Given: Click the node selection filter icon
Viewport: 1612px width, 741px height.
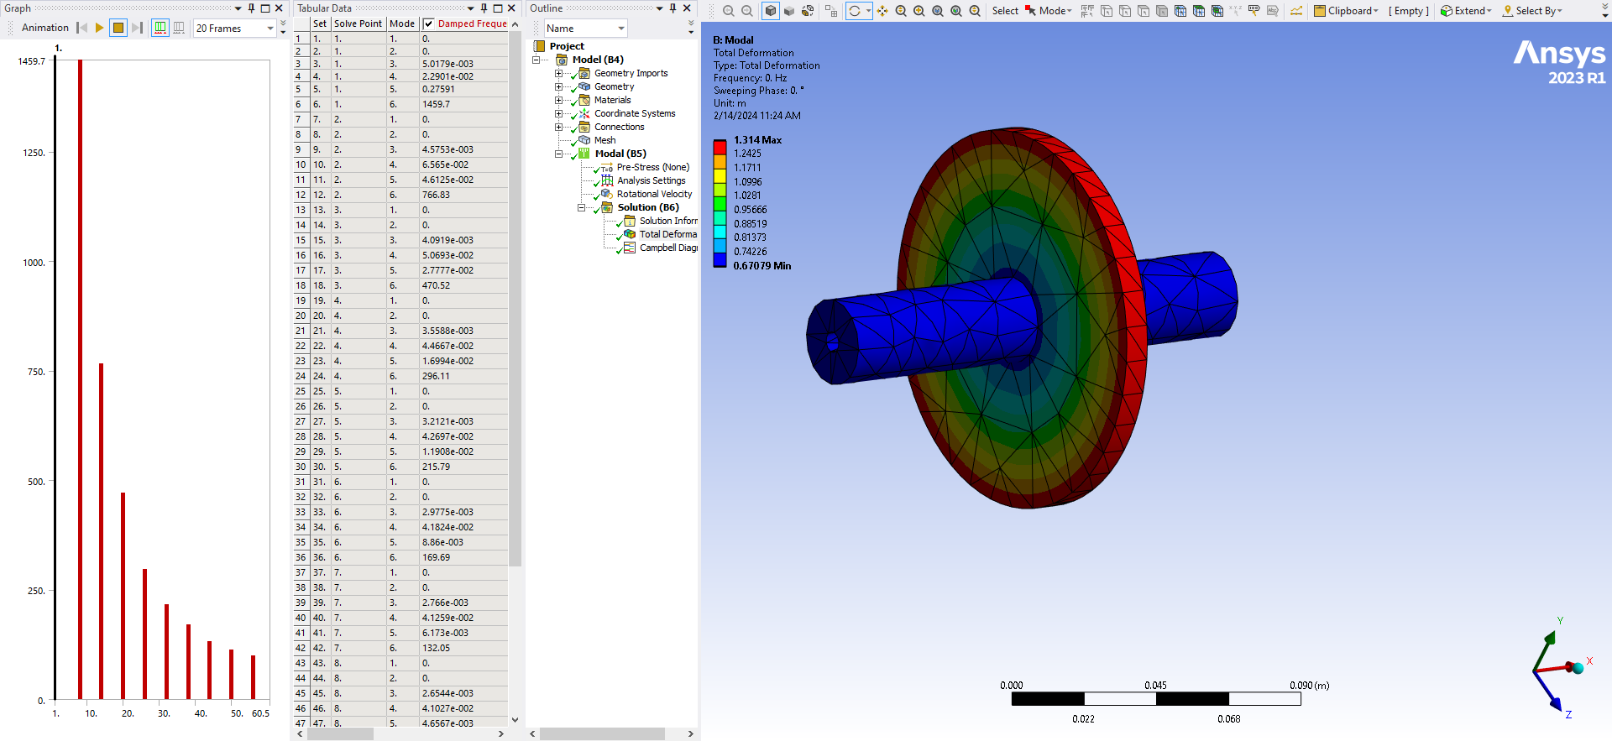Looking at the screenshot, I should 1180,11.
